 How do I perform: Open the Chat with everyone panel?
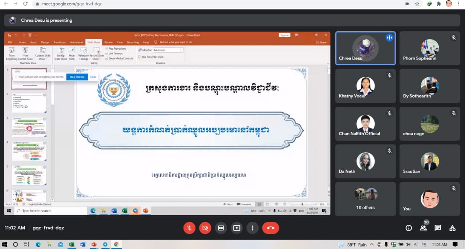click(438, 228)
